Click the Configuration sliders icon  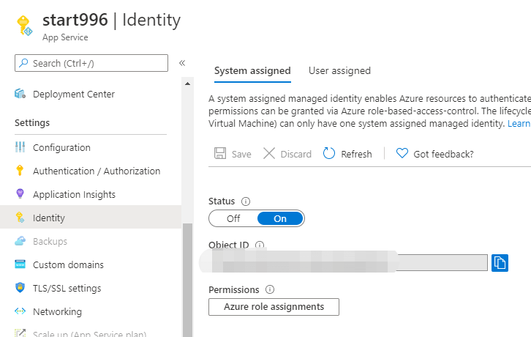click(20, 147)
